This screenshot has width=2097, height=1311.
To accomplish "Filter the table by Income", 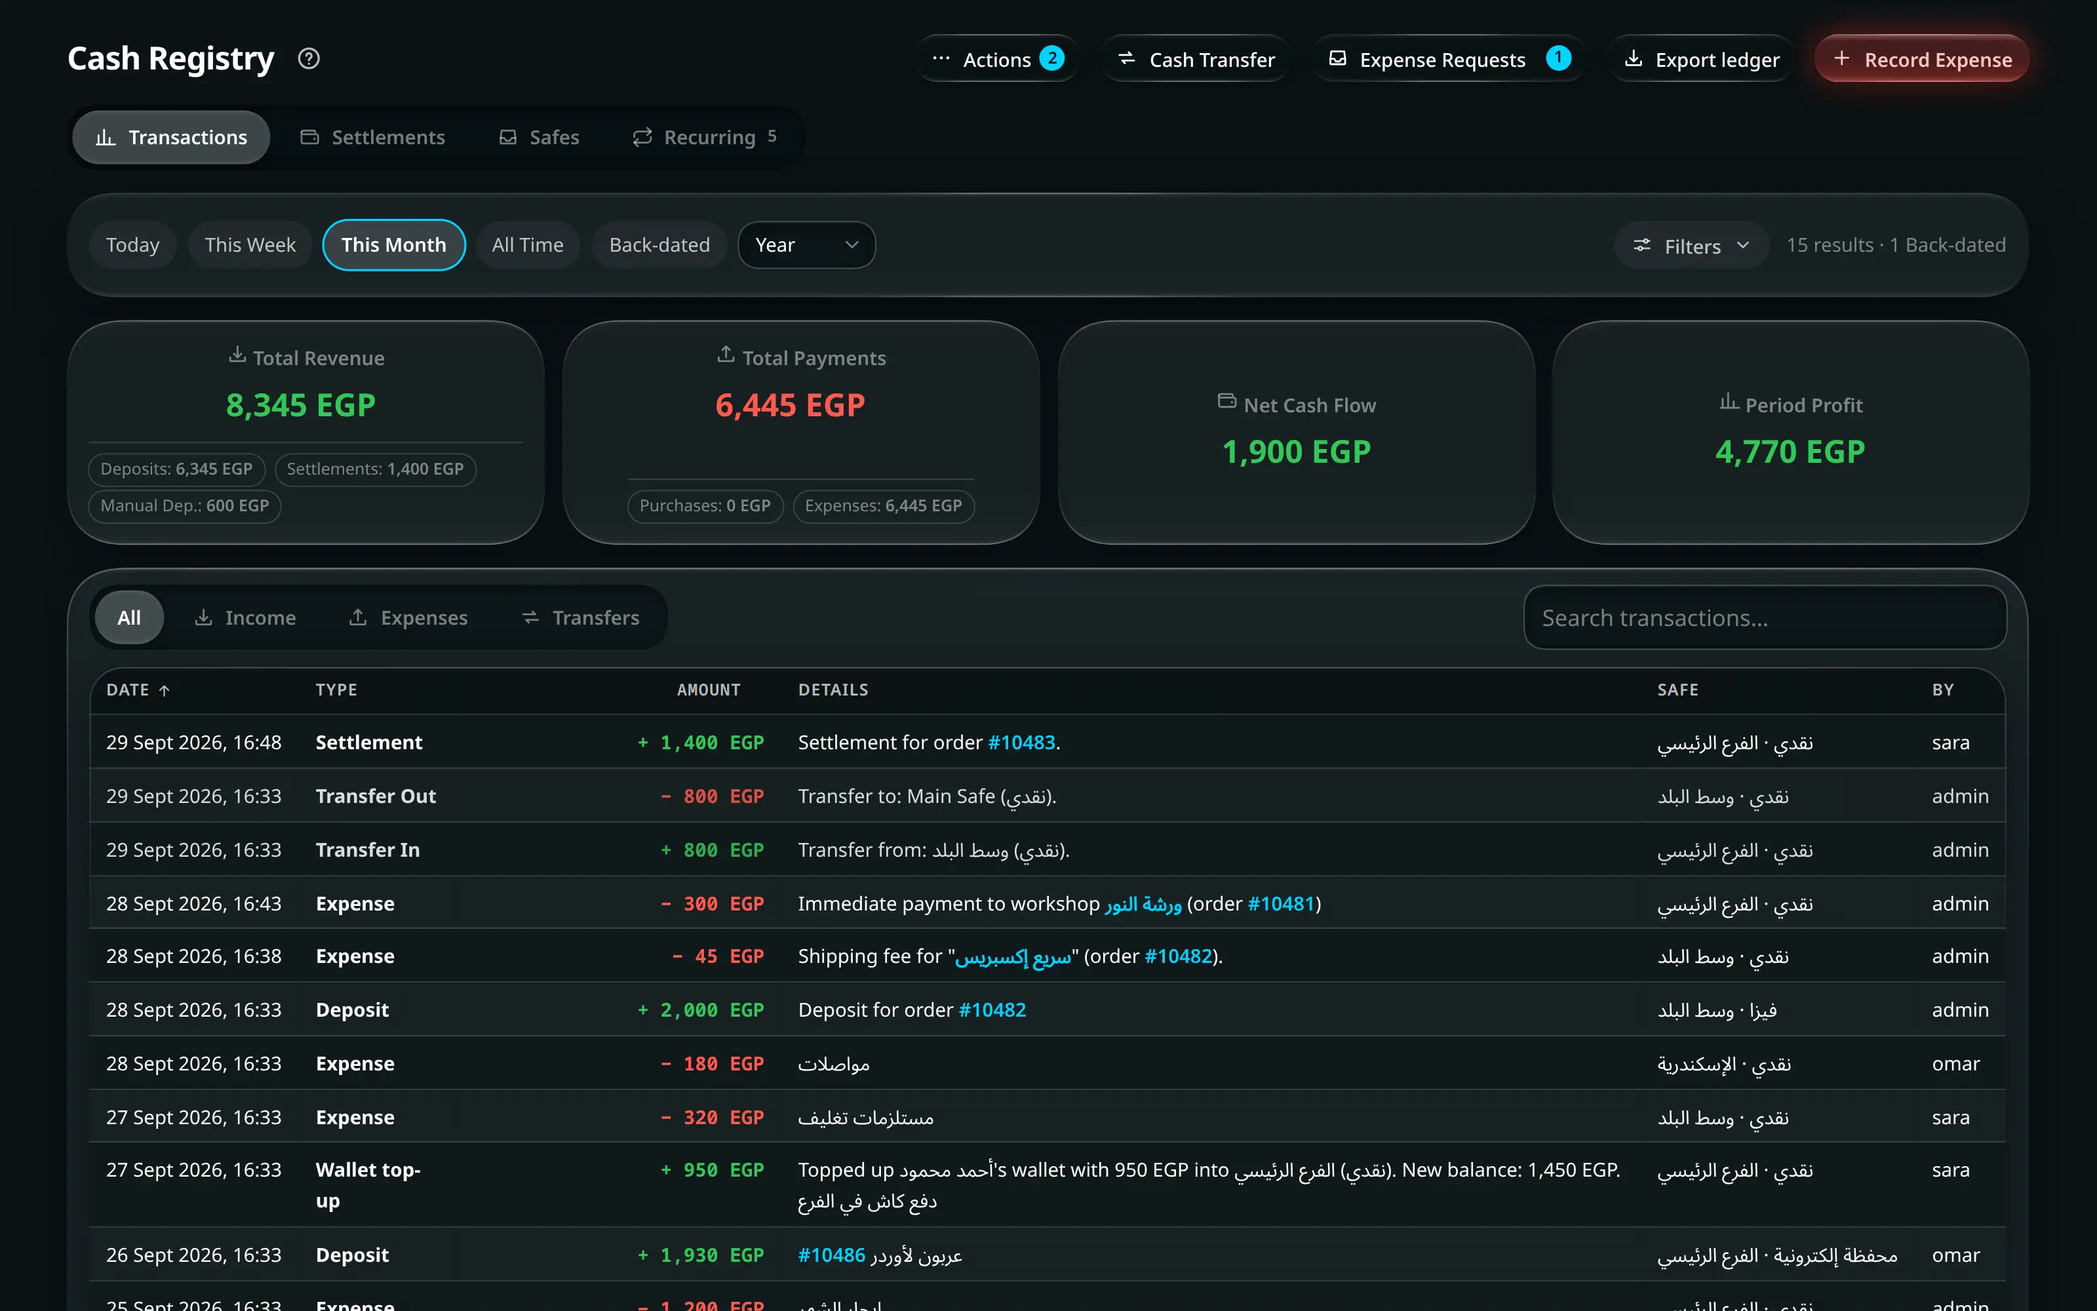I will pyautogui.click(x=245, y=617).
